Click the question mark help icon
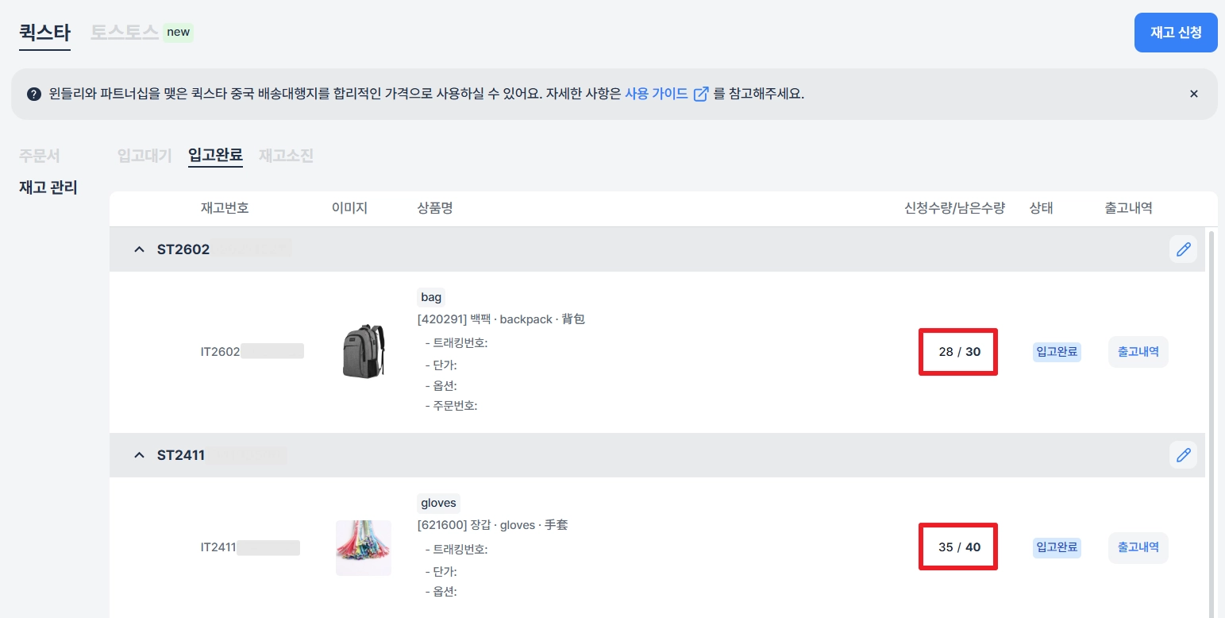The width and height of the screenshot is (1225, 618). pyautogui.click(x=33, y=95)
